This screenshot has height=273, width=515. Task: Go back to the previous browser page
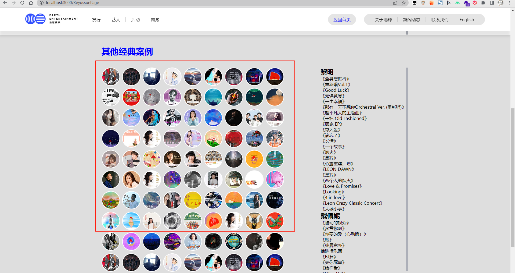(x=5, y=3)
